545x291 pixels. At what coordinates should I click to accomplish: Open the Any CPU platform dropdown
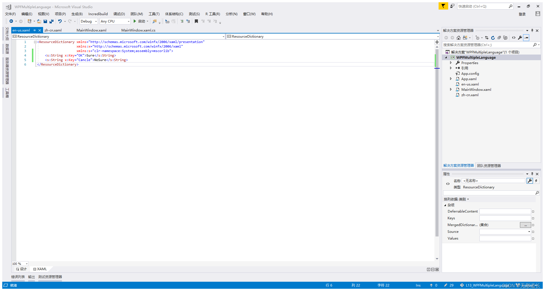click(115, 21)
